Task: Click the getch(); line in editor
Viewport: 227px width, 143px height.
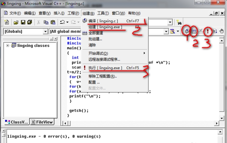Action: pos(79,111)
